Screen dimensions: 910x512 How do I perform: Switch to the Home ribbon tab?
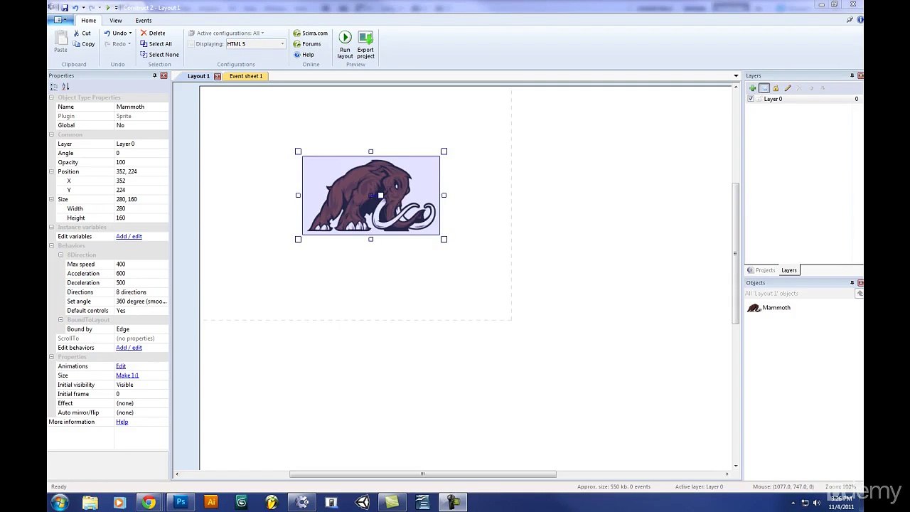88,21
